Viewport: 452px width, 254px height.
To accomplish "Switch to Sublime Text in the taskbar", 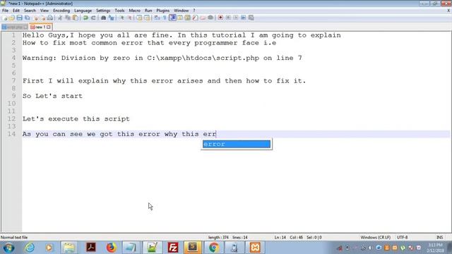I will [193, 248].
